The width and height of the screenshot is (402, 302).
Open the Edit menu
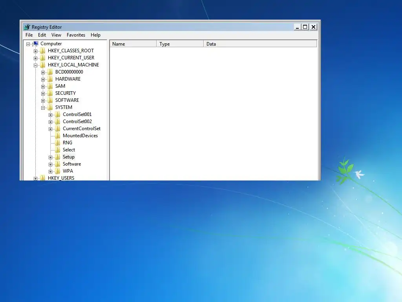point(42,35)
